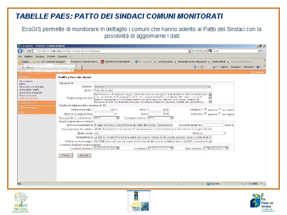Image resolution: width=287 pixels, height=215 pixels.
Task: Click the Personale assegnato field
Action: click(x=214, y=125)
